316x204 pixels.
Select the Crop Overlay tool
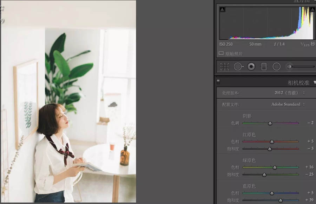tap(225, 66)
